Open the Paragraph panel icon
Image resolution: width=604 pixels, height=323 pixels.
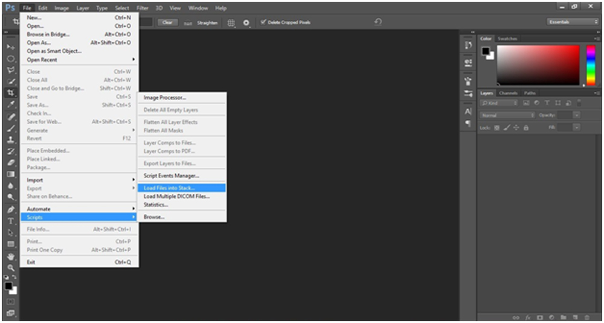(469, 123)
